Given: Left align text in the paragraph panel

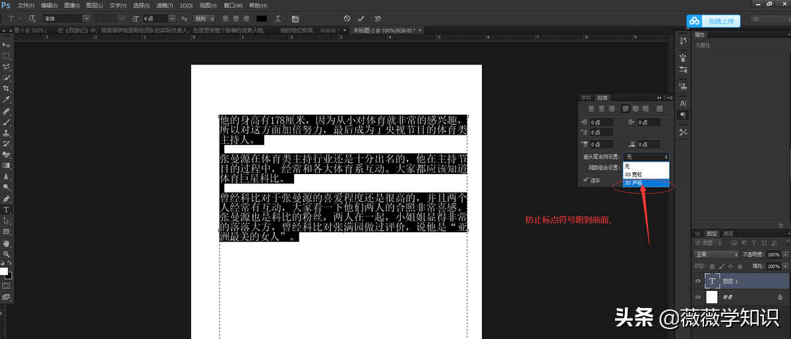Looking at the screenshot, I should (591, 108).
